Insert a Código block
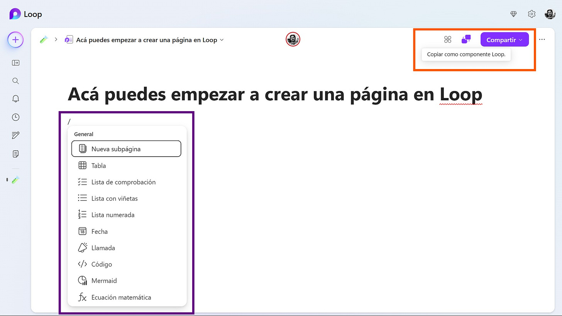 pyautogui.click(x=126, y=264)
